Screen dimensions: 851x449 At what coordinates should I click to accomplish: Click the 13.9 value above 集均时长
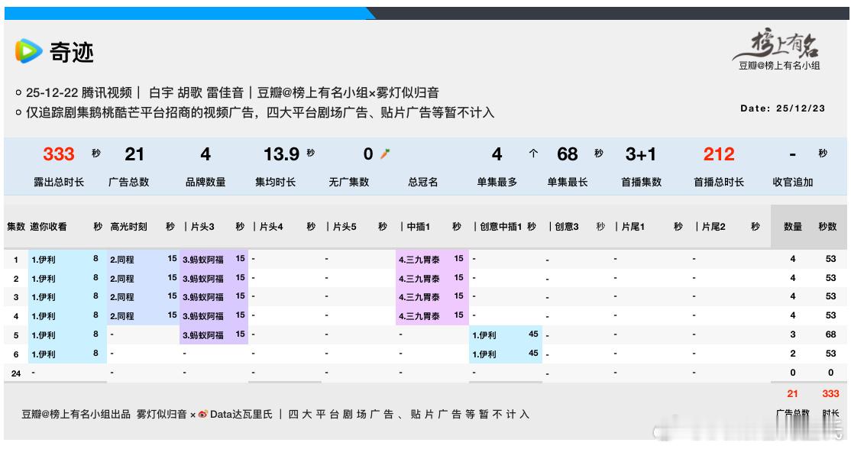click(x=282, y=154)
